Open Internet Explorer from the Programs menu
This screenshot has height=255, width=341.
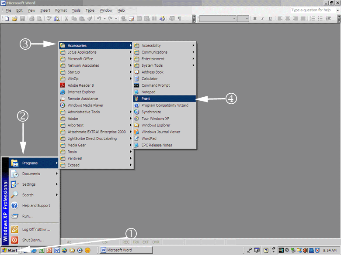click(x=81, y=92)
